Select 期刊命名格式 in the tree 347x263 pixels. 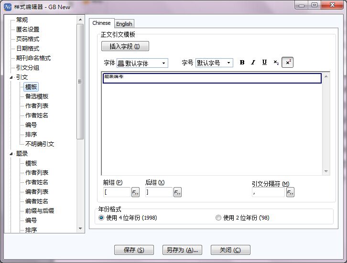pos(33,58)
